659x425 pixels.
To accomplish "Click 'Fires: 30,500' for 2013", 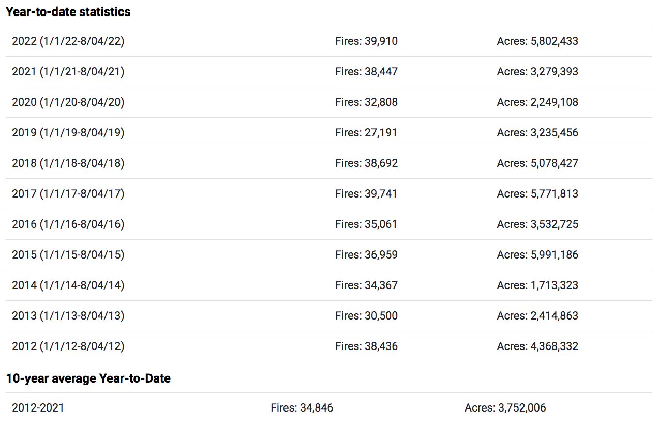I will (367, 316).
